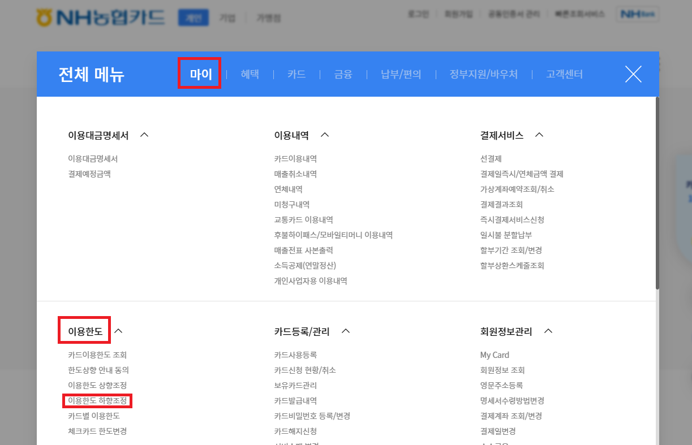Click 로그인 in the top bar
Screen dimensions: 692x445
418,13
